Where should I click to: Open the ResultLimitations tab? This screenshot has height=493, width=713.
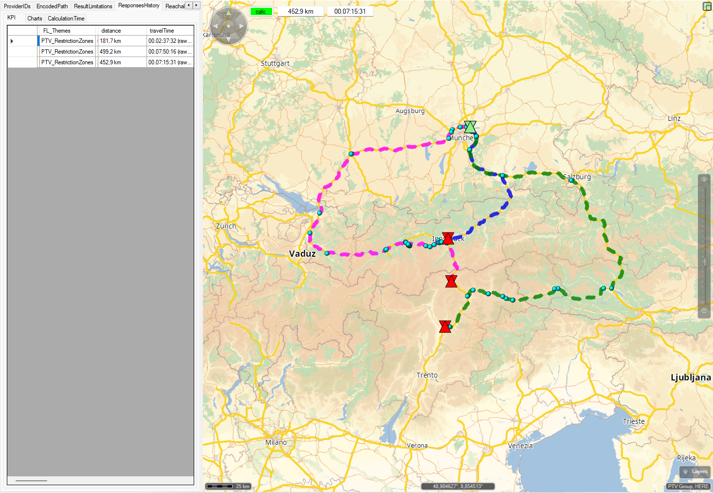[x=93, y=6]
